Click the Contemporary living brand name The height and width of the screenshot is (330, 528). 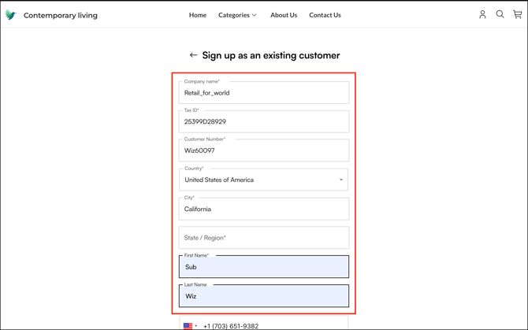pos(61,15)
